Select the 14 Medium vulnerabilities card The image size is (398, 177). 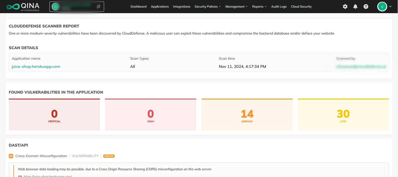(x=247, y=115)
